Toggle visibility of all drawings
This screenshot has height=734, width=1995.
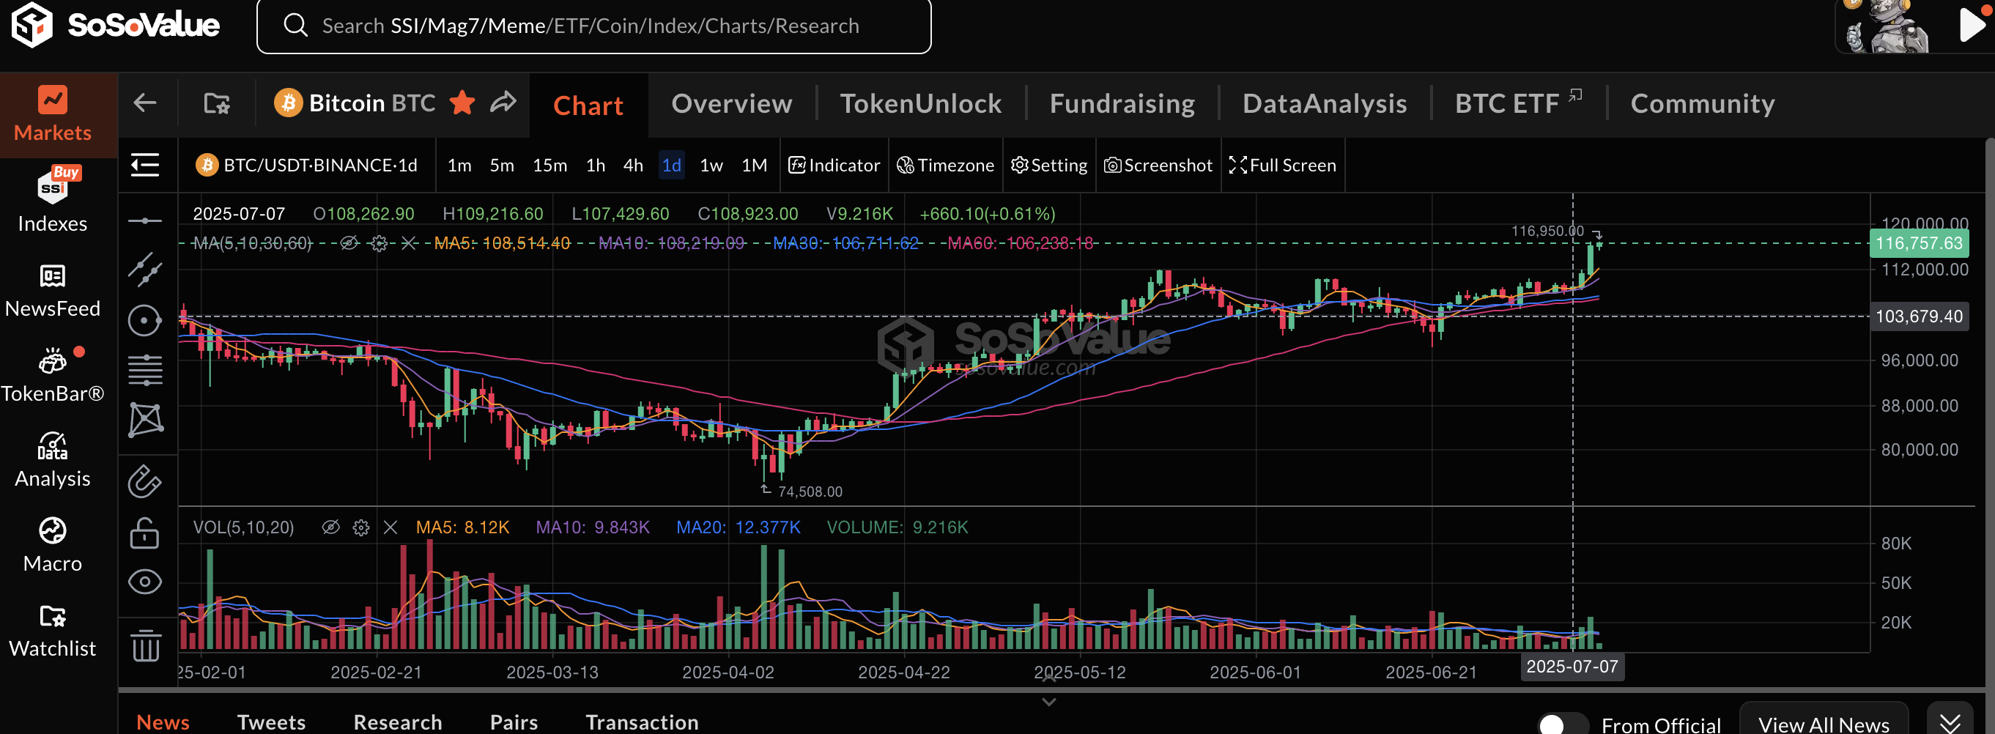[145, 582]
